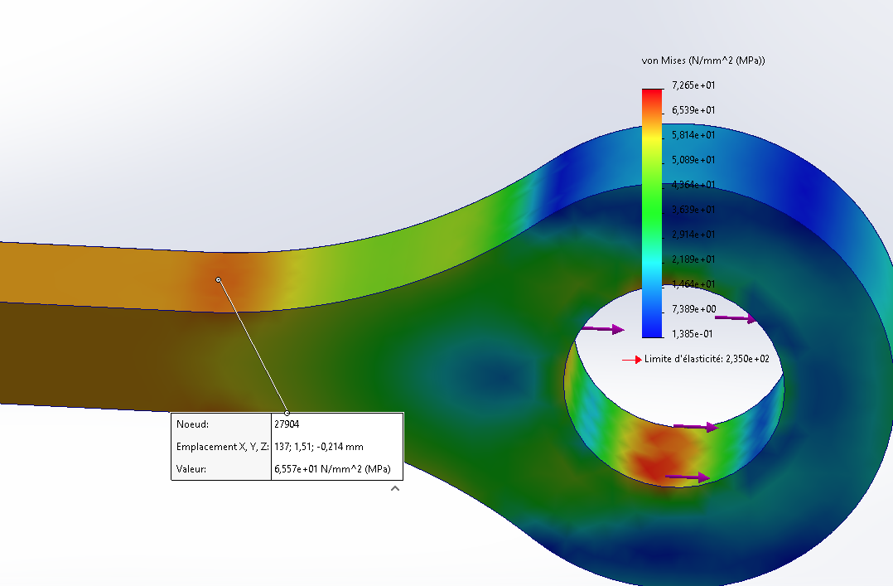The width and height of the screenshot is (893, 586).
Task: Click the maximum legend value 7,265e+01
Action: [693, 85]
